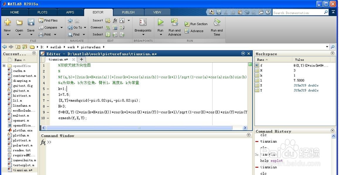Open the Go To dropdown arrow
Image resolution: width=339 pixels, height=175 pixels.
(85, 28)
